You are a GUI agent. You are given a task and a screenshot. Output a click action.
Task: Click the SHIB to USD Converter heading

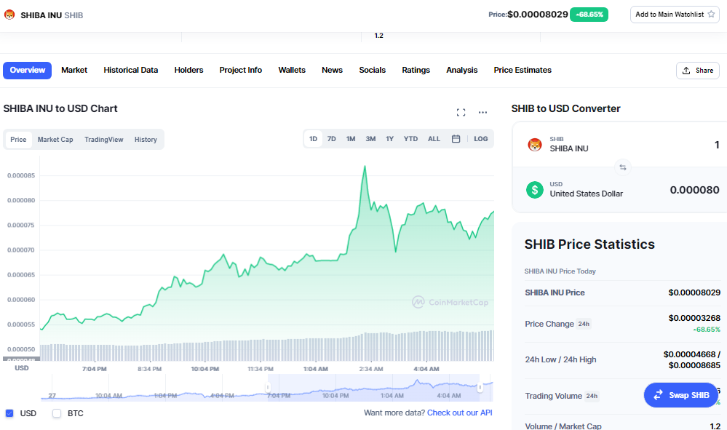(x=565, y=108)
